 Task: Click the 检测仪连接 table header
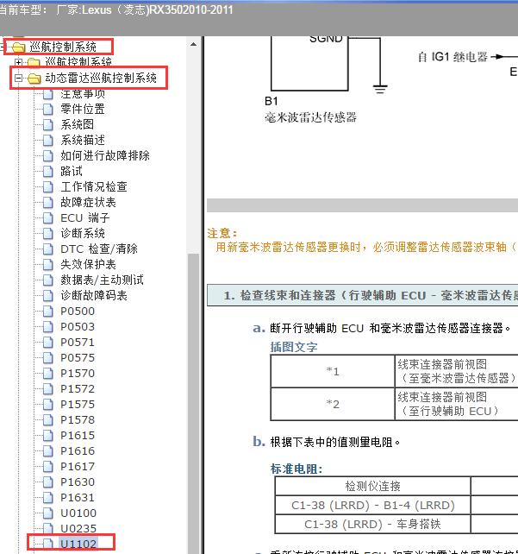(372, 486)
